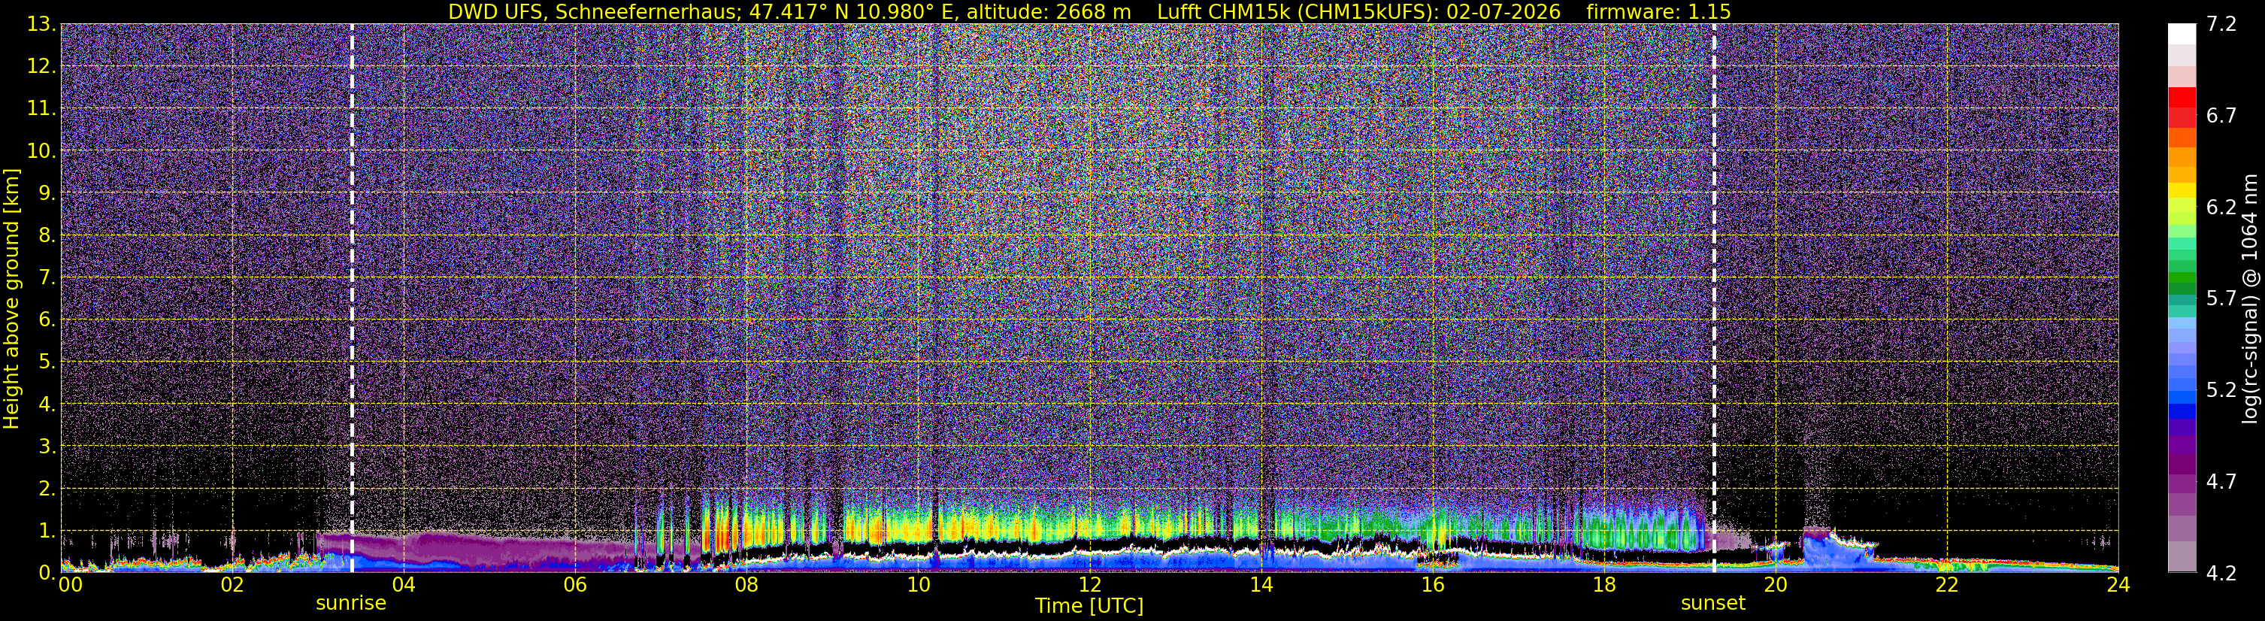This screenshot has width=2265, height=621.
Task: Click the white top segment of the colorbar
Action: (2181, 33)
